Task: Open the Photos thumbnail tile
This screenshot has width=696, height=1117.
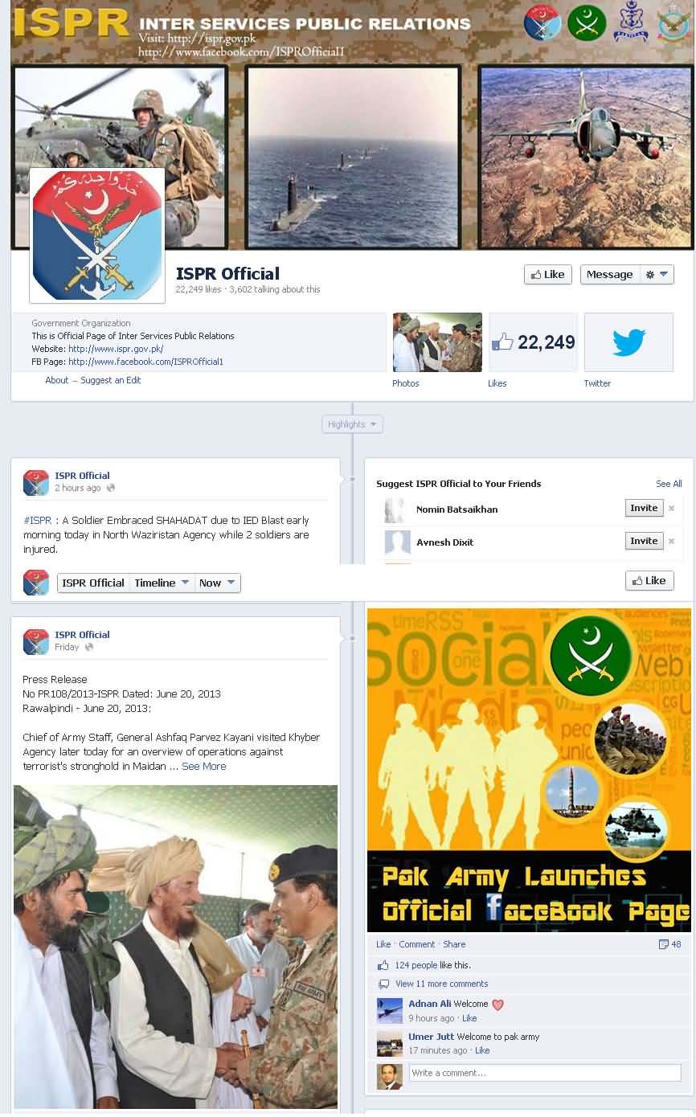Action: tap(437, 342)
